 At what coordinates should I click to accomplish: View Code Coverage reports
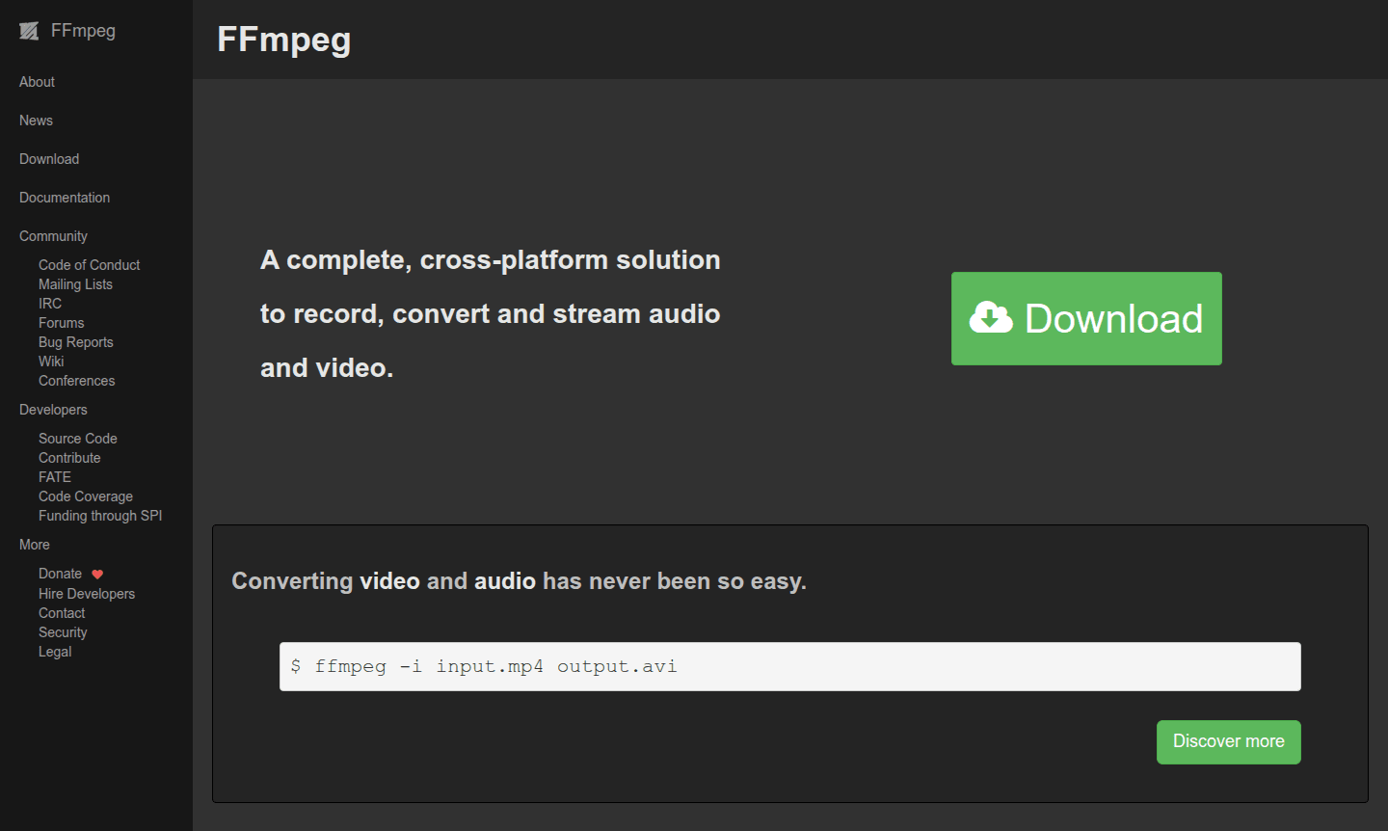coord(85,496)
